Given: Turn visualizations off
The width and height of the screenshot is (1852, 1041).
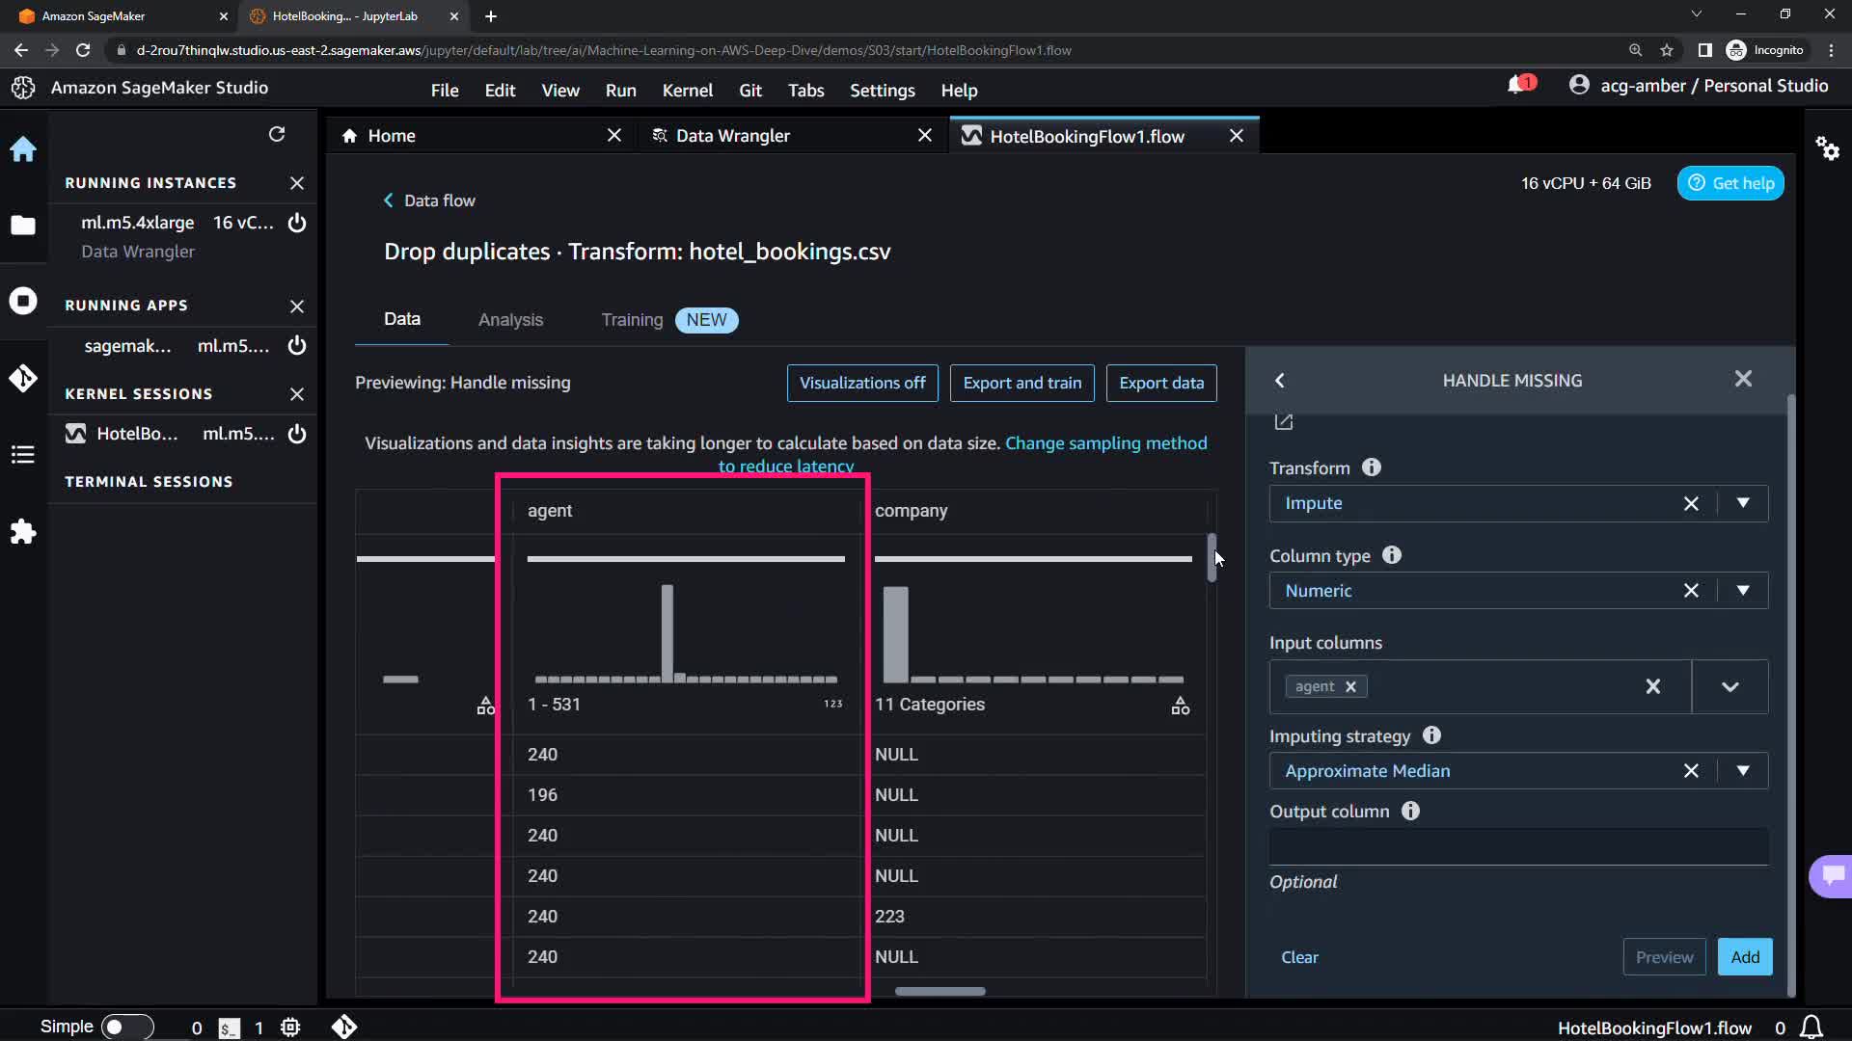Looking at the screenshot, I should [x=861, y=383].
